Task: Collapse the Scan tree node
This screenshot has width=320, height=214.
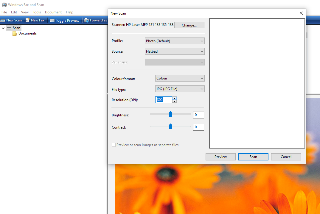Action: [3, 28]
